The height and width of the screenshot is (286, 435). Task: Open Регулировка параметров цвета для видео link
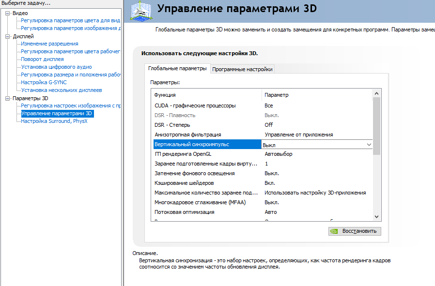[70, 20]
